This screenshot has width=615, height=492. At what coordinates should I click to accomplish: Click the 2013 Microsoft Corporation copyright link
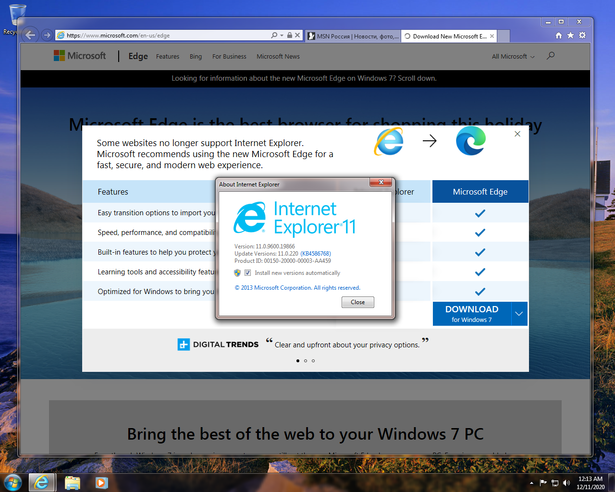point(297,288)
